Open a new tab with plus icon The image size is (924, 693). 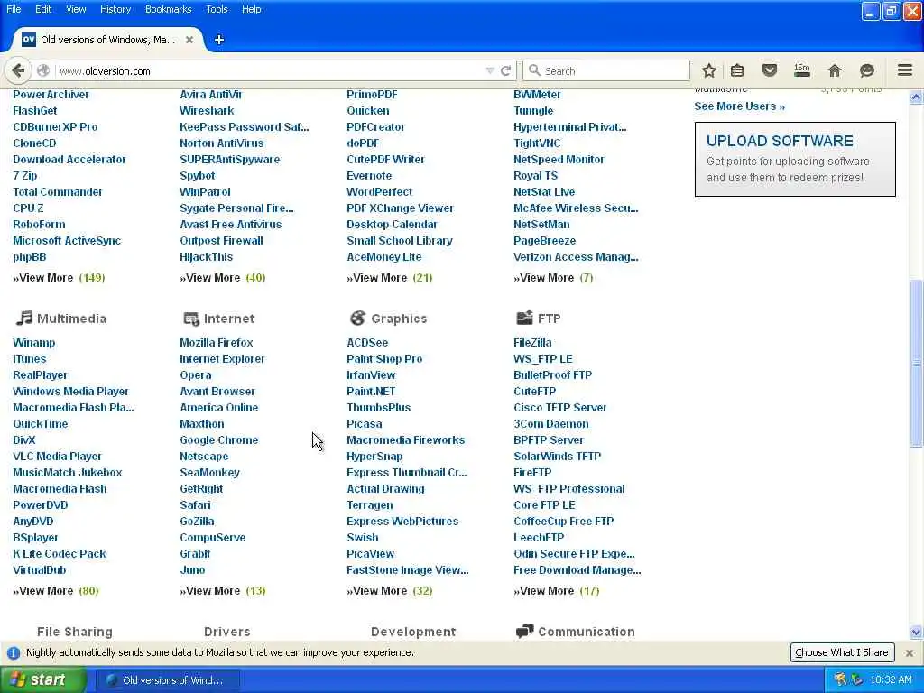219,40
